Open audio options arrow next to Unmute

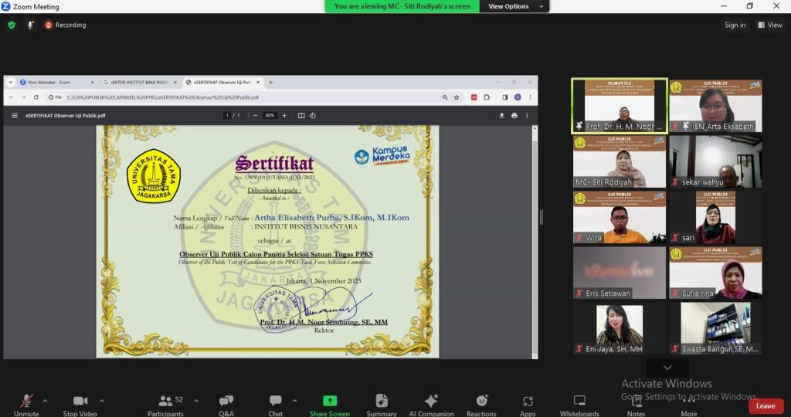[x=45, y=401]
